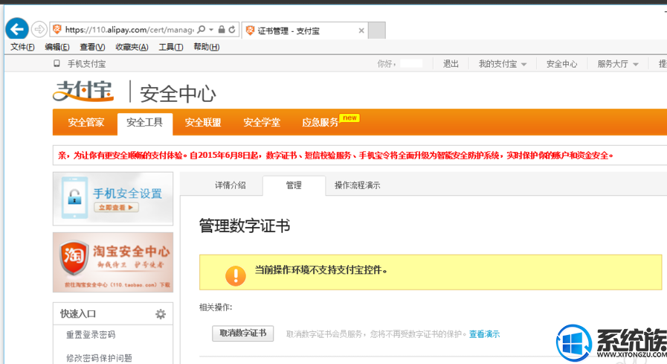667x364 pixels.
Task: Click the site shield icon in address bar
Action: [57, 29]
